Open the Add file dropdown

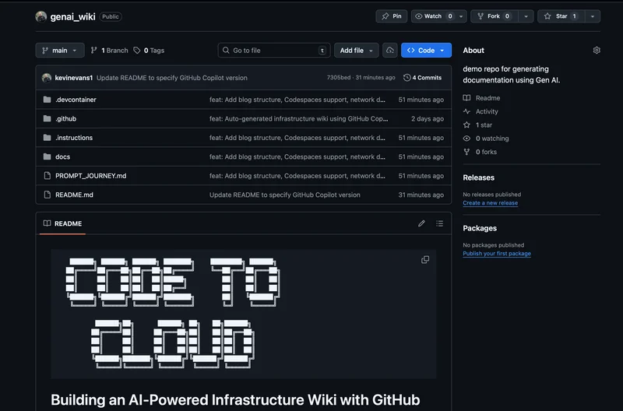coord(357,51)
